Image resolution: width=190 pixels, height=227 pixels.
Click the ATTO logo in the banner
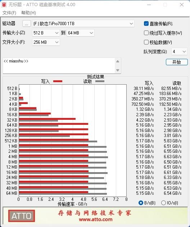(x=22, y=216)
